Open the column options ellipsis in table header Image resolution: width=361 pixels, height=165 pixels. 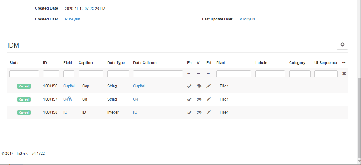pos(344,63)
